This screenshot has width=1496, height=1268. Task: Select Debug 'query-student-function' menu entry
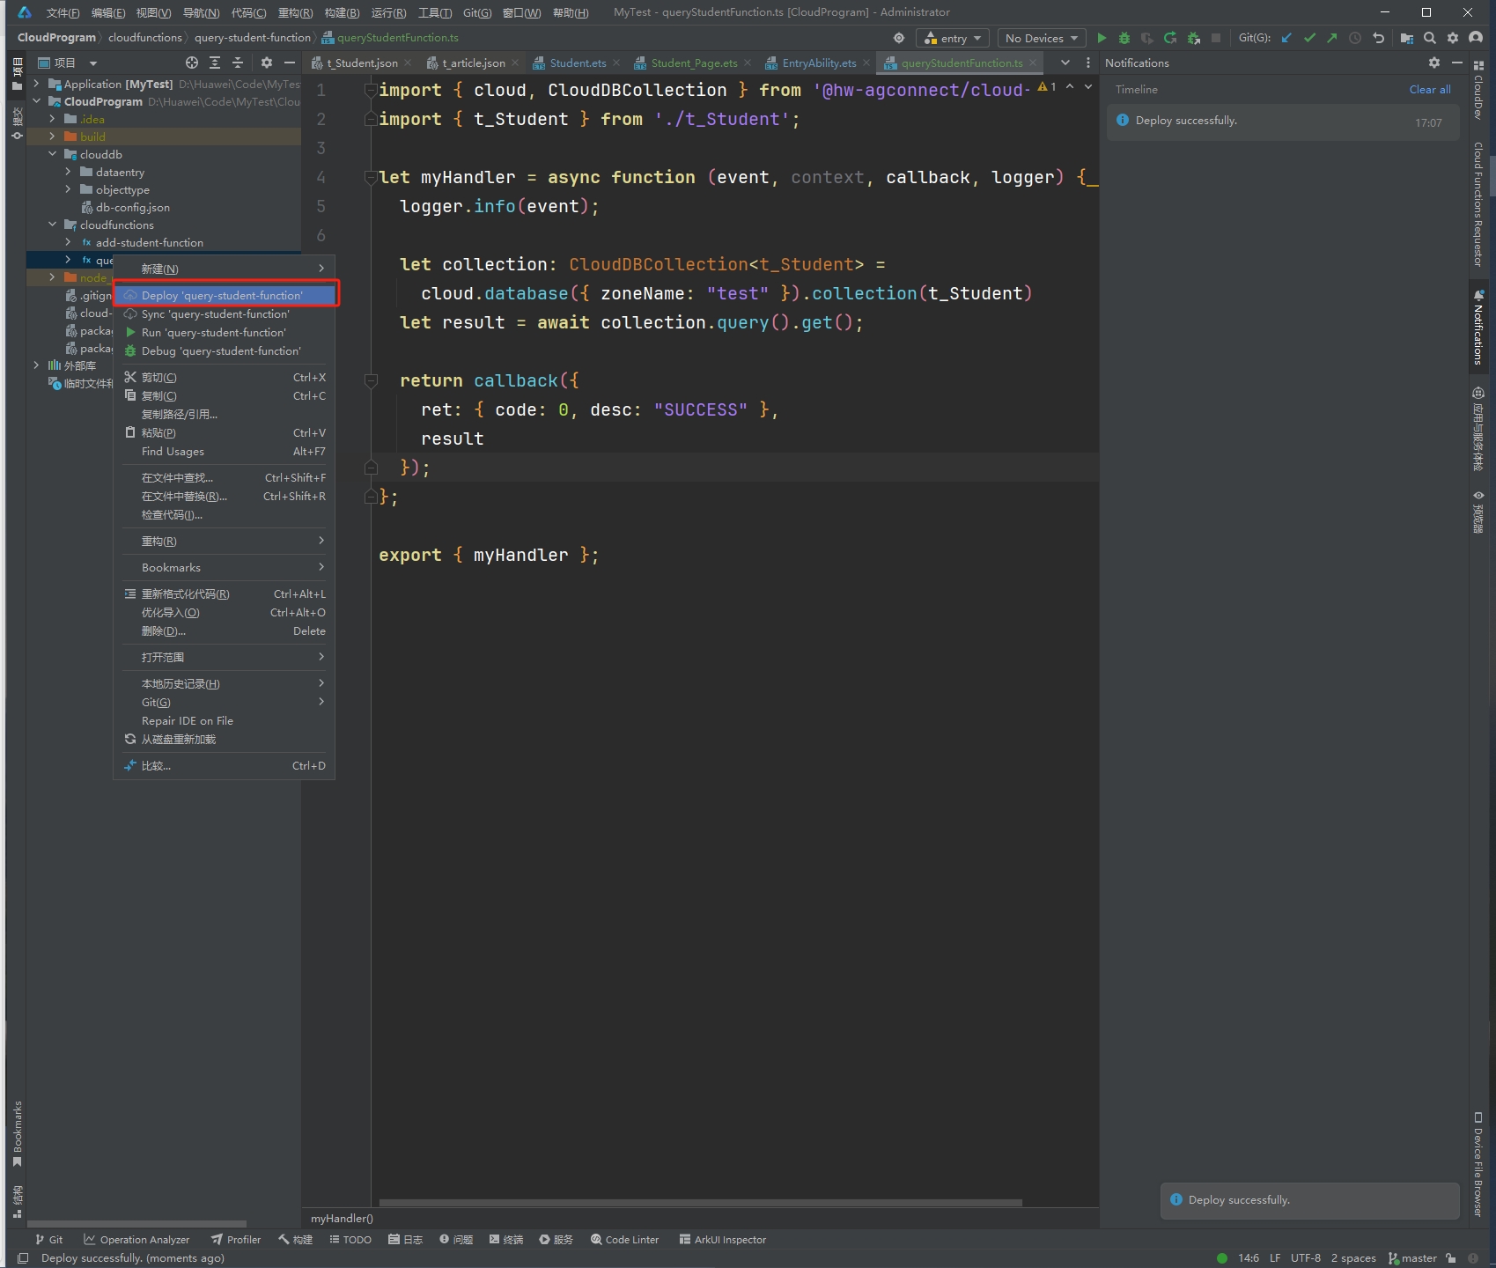tap(225, 350)
